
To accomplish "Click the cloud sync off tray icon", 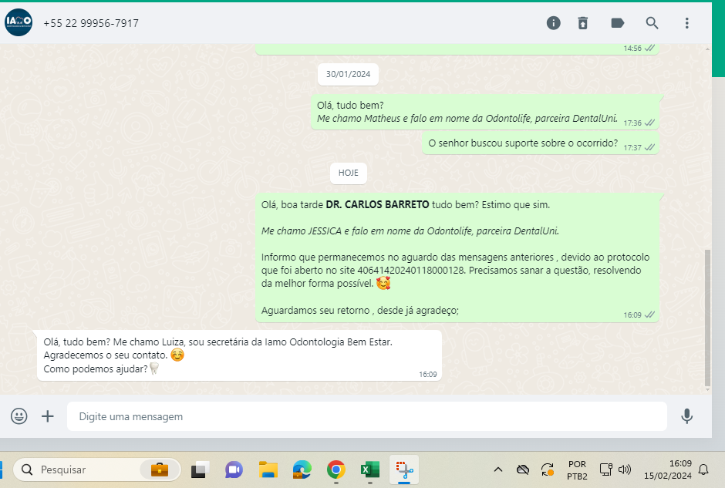I will pyautogui.click(x=522, y=470).
